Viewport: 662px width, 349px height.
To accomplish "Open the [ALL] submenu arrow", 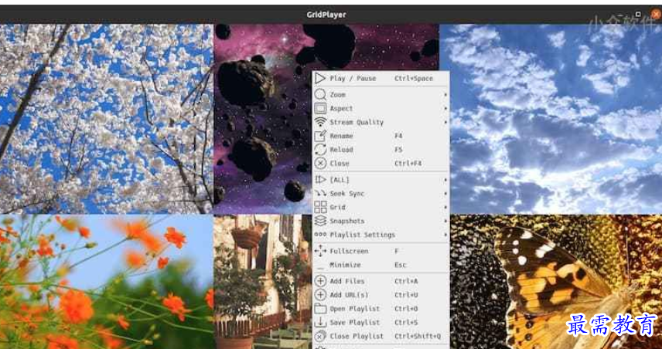I will click(445, 180).
